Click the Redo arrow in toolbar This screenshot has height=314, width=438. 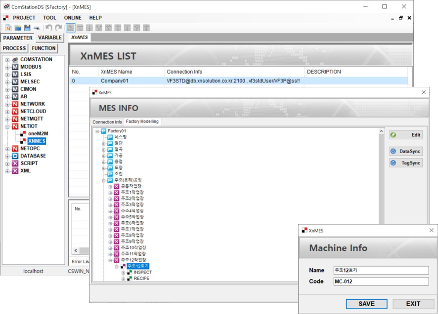point(58,28)
